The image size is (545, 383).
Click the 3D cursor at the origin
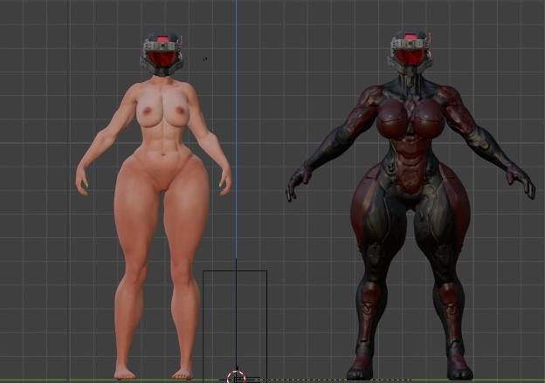pyautogui.click(x=235, y=377)
